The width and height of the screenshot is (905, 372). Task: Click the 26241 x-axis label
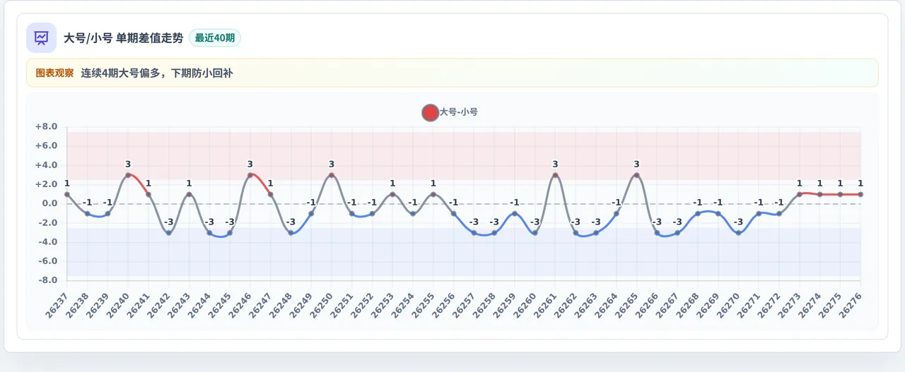(139, 306)
